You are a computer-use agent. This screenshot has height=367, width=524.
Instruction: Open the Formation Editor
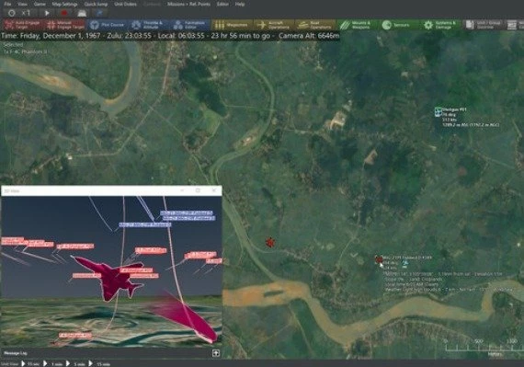[x=190, y=25]
